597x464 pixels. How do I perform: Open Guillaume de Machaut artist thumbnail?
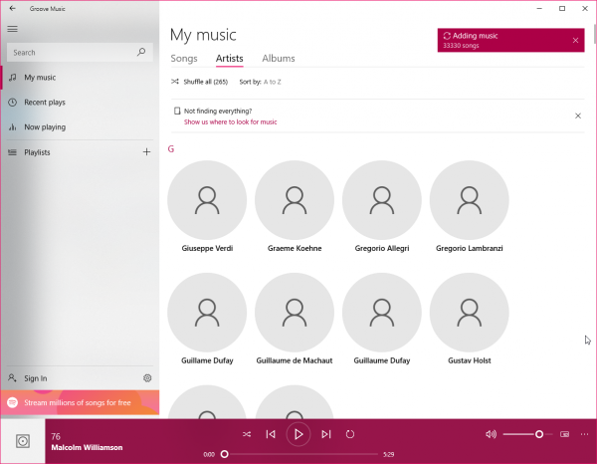[x=295, y=313]
